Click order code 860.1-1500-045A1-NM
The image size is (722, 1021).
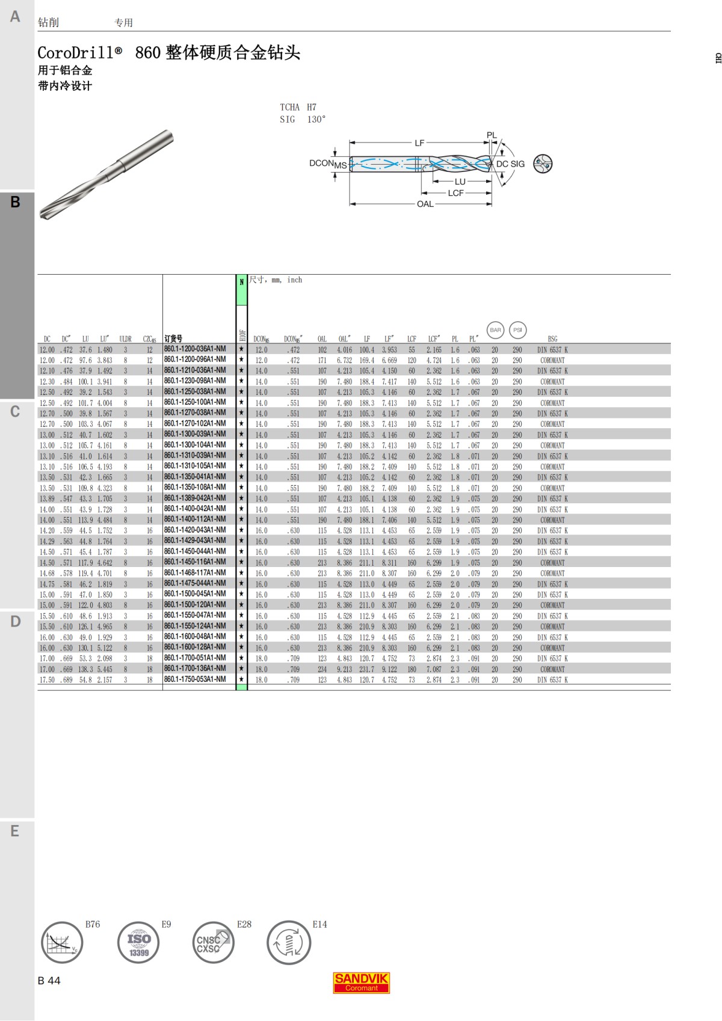pos(195,594)
